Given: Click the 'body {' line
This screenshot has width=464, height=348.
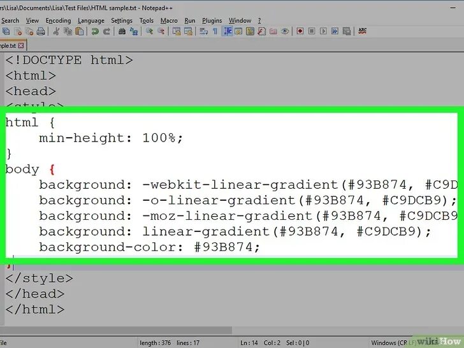Looking at the screenshot, I should [x=30, y=170].
